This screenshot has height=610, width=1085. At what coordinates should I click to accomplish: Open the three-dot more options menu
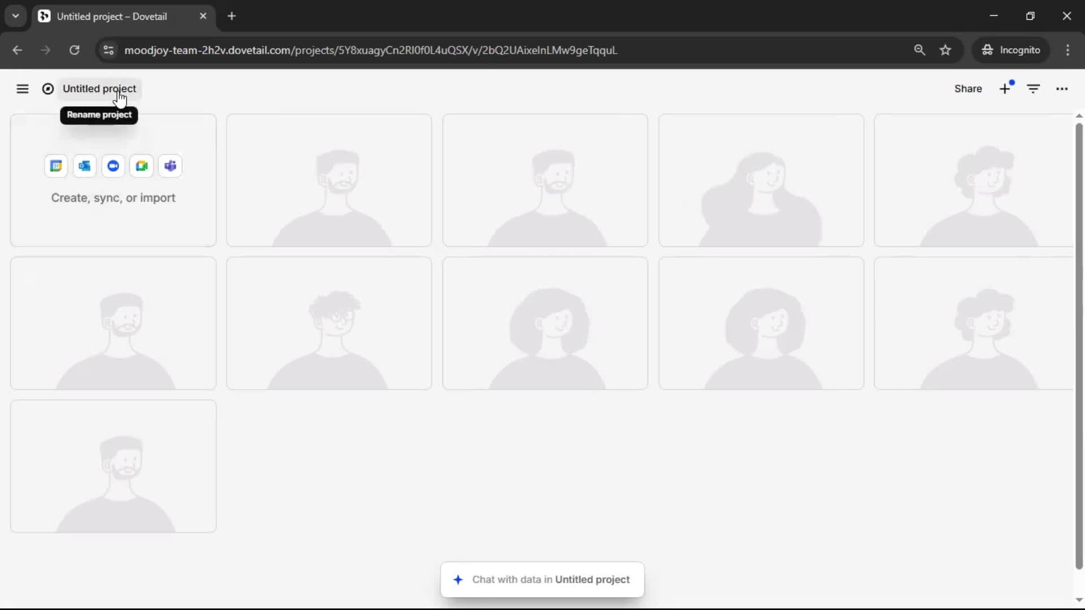pyautogui.click(x=1062, y=89)
